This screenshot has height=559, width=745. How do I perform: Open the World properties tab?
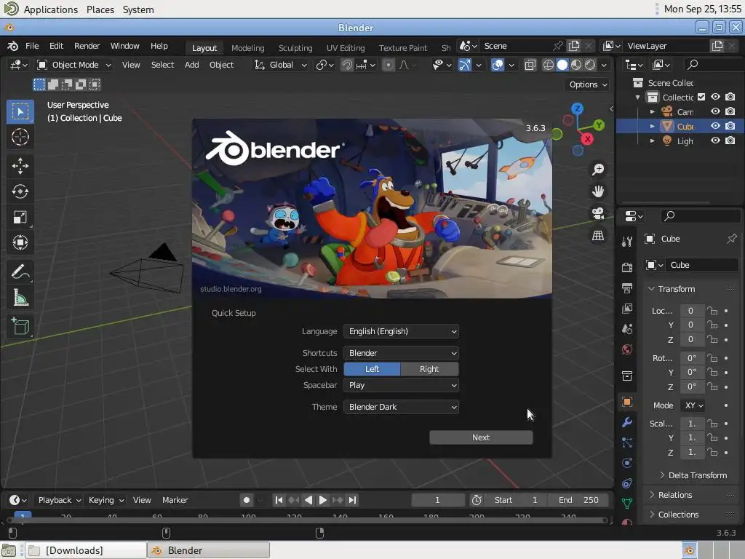click(626, 349)
